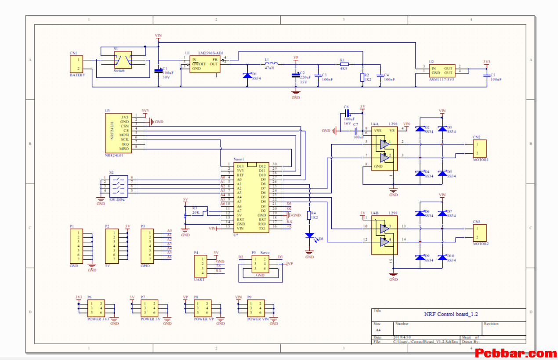Screen dimensions: 558x360
Task: Select the D1 SS34 diode
Action: pyautogui.click(x=248, y=76)
